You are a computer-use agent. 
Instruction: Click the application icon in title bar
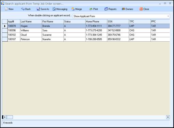(x=2, y=3)
